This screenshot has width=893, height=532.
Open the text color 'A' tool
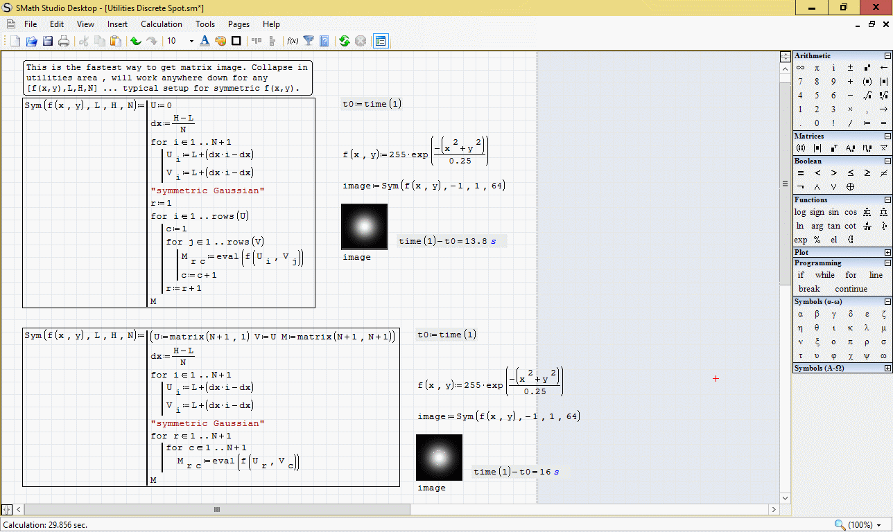click(x=205, y=42)
